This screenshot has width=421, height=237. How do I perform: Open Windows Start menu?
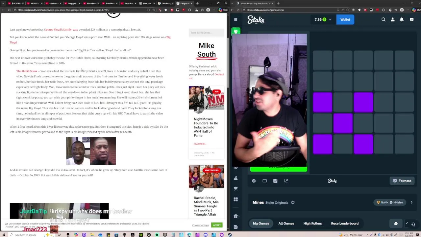point(4,235)
